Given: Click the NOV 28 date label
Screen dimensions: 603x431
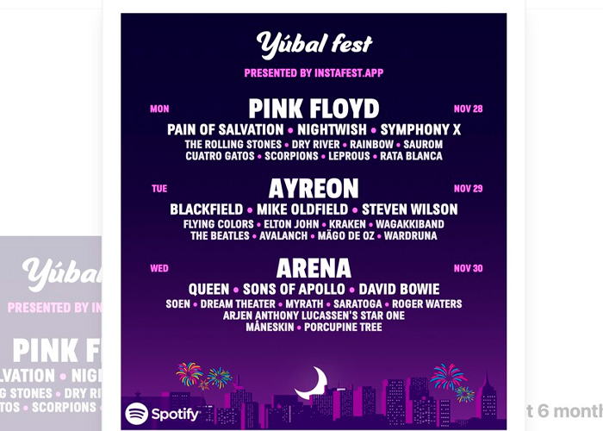Looking at the screenshot, I should tap(469, 109).
